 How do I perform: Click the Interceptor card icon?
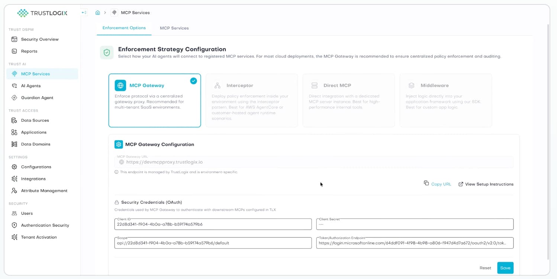(218, 85)
